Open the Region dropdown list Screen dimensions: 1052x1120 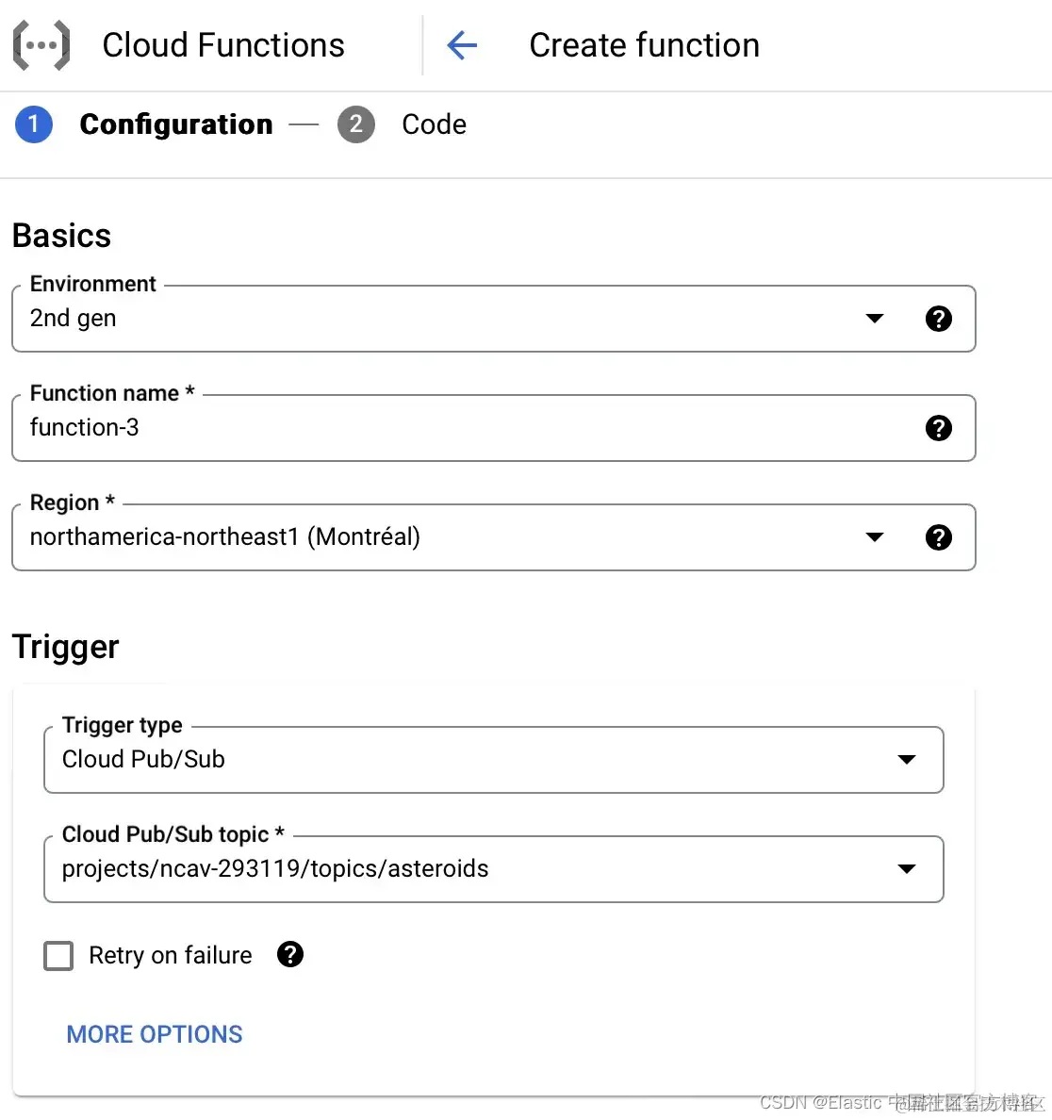pyautogui.click(x=875, y=537)
